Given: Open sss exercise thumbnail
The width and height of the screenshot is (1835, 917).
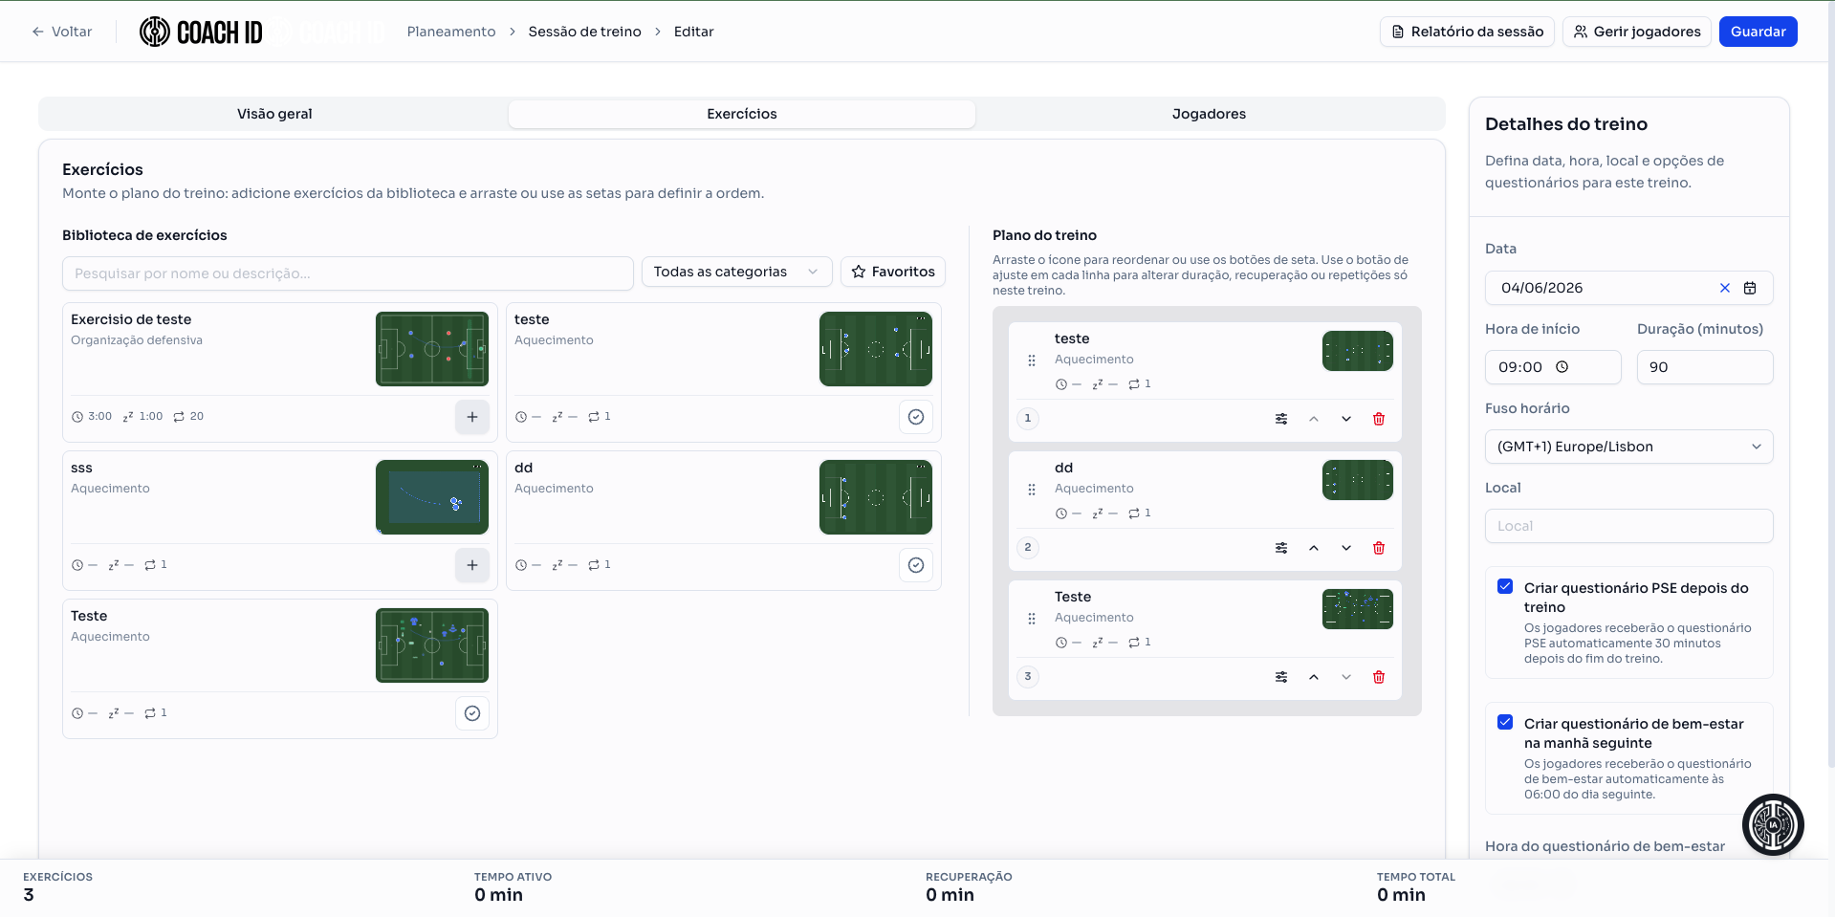Looking at the screenshot, I should [432, 497].
